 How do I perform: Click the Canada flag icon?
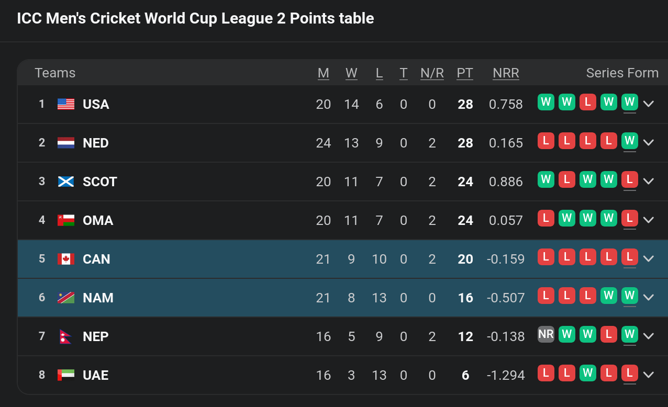tap(66, 259)
